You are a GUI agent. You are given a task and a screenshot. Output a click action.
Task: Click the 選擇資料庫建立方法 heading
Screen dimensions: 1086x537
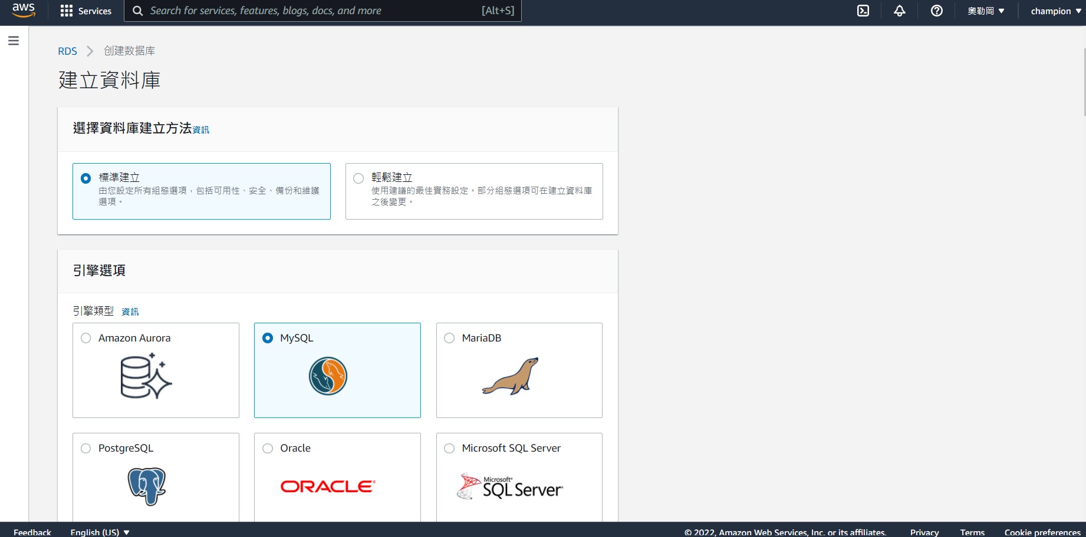(132, 128)
